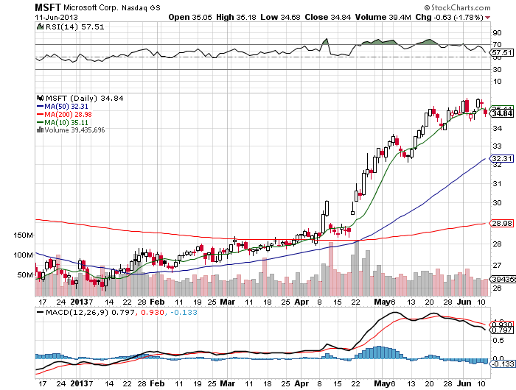Click the 32.31 MA(50) tag on right axis
The image size is (516, 390).
(501, 159)
